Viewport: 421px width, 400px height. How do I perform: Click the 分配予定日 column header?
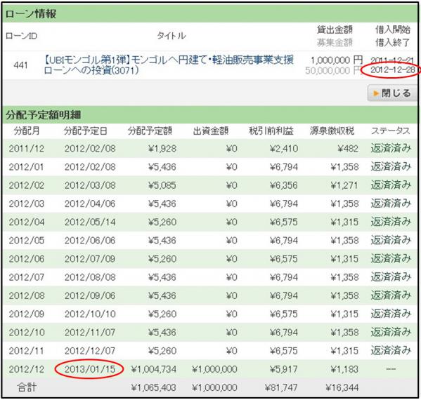pyautogui.click(x=85, y=131)
